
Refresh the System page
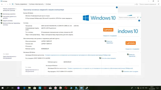[x=137, y=4]
